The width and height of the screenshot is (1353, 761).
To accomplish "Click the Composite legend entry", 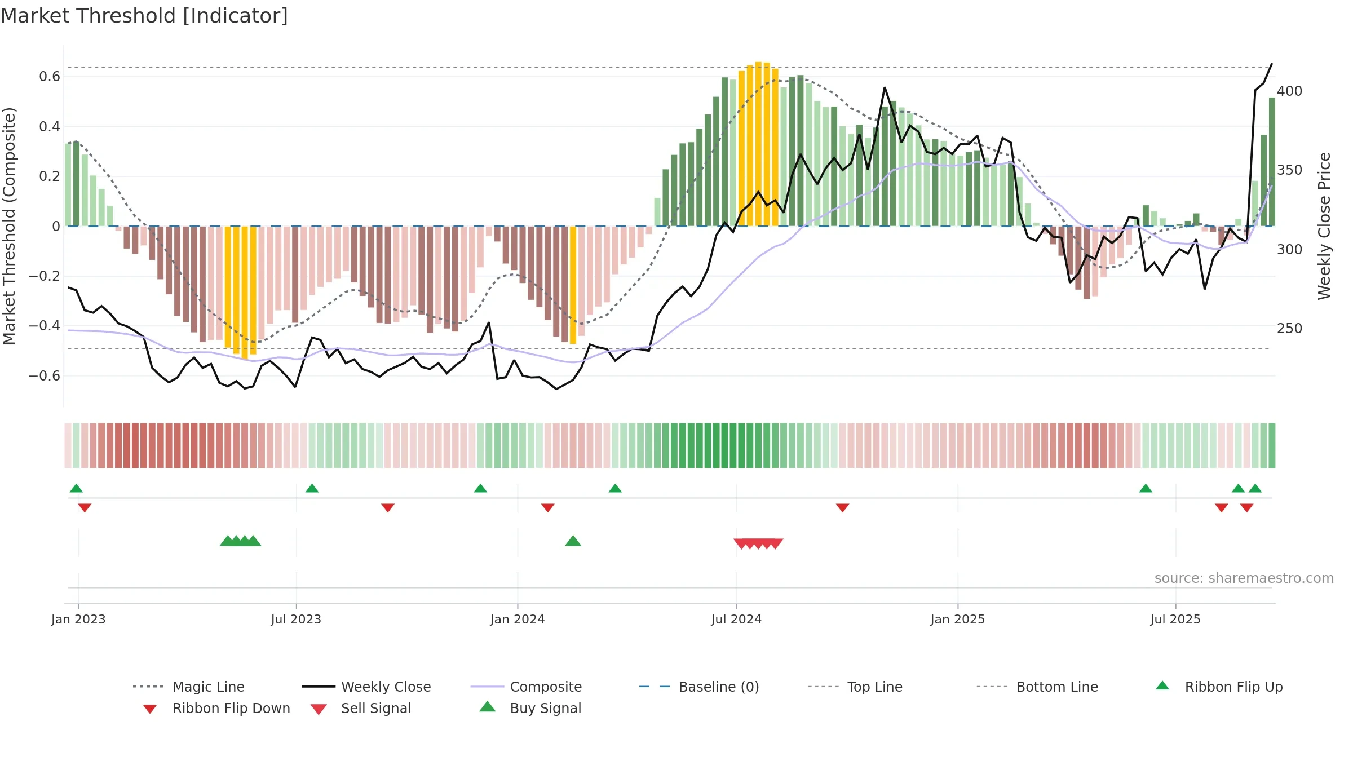I will [x=526, y=687].
